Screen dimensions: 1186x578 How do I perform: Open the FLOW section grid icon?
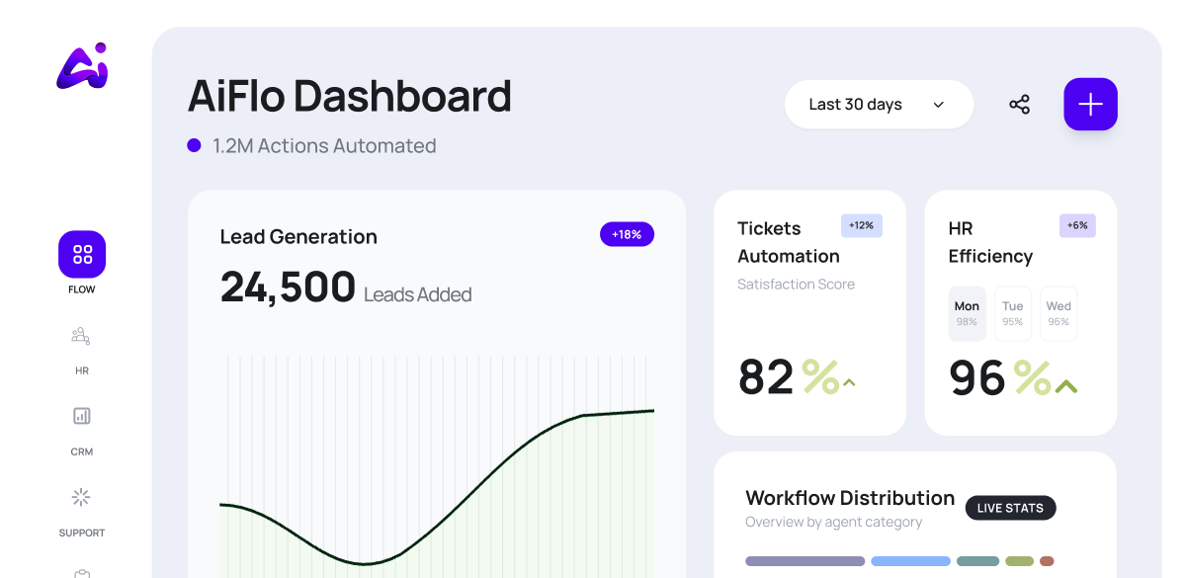point(82,254)
